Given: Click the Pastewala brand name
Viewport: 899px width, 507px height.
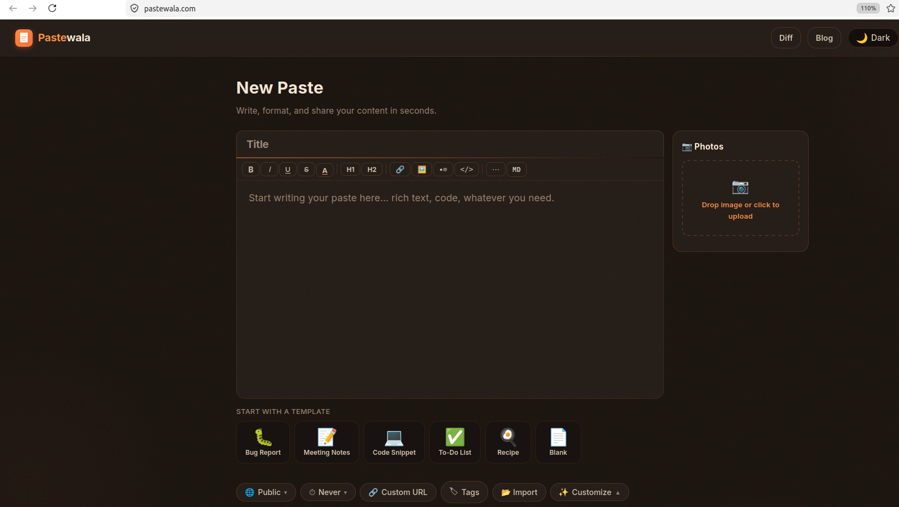Looking at the screenshot, I should point(64,38).
